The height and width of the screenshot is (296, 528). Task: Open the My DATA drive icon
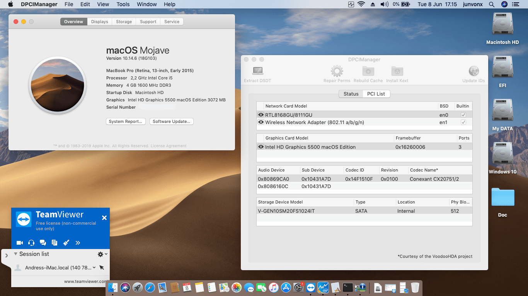click(x=502, y=110)
